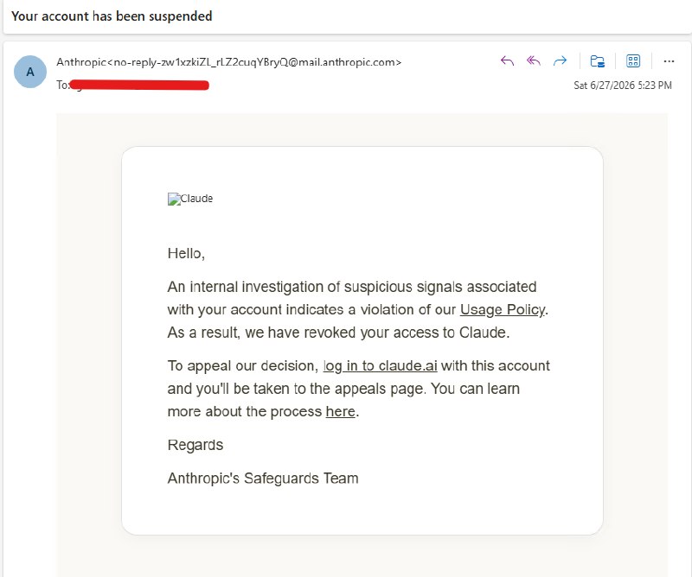The image size is (692, 577).
Task: Click the broken Claude logo image
Action: coord(189,199)
